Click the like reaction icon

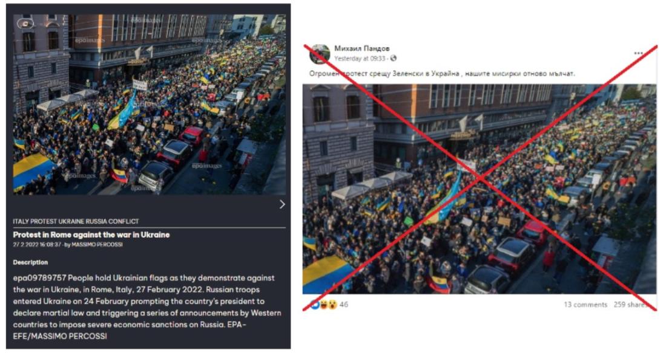click(315, 304)
